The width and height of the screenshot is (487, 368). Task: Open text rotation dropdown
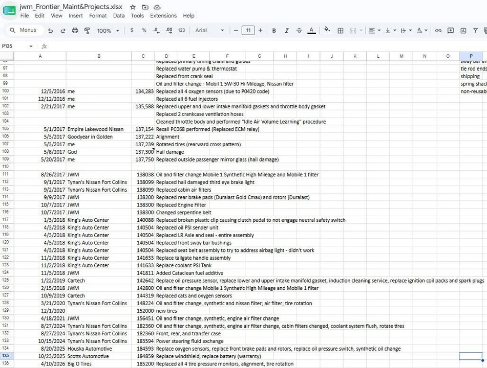click(422, 30)
